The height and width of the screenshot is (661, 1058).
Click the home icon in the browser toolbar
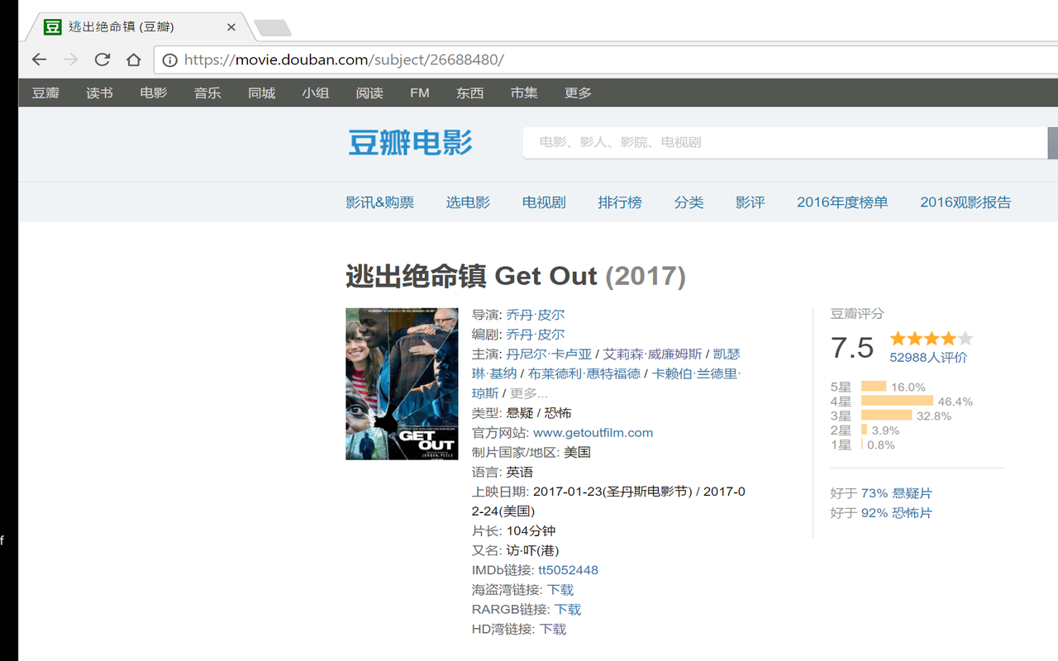133,59
